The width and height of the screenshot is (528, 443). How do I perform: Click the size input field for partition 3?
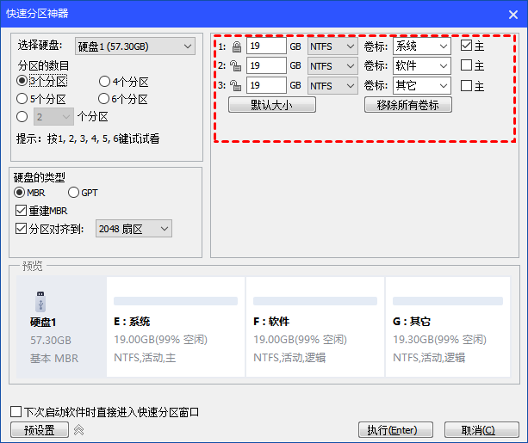(x=266, y=86)
